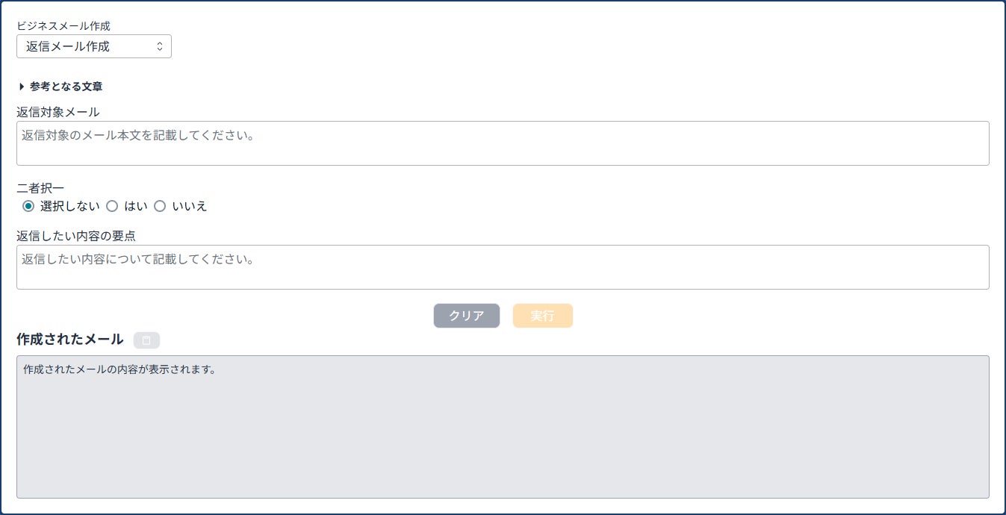Click the 選択しない label text
The width and height of the screenshot is (1006, 515).
pos(69,206)
